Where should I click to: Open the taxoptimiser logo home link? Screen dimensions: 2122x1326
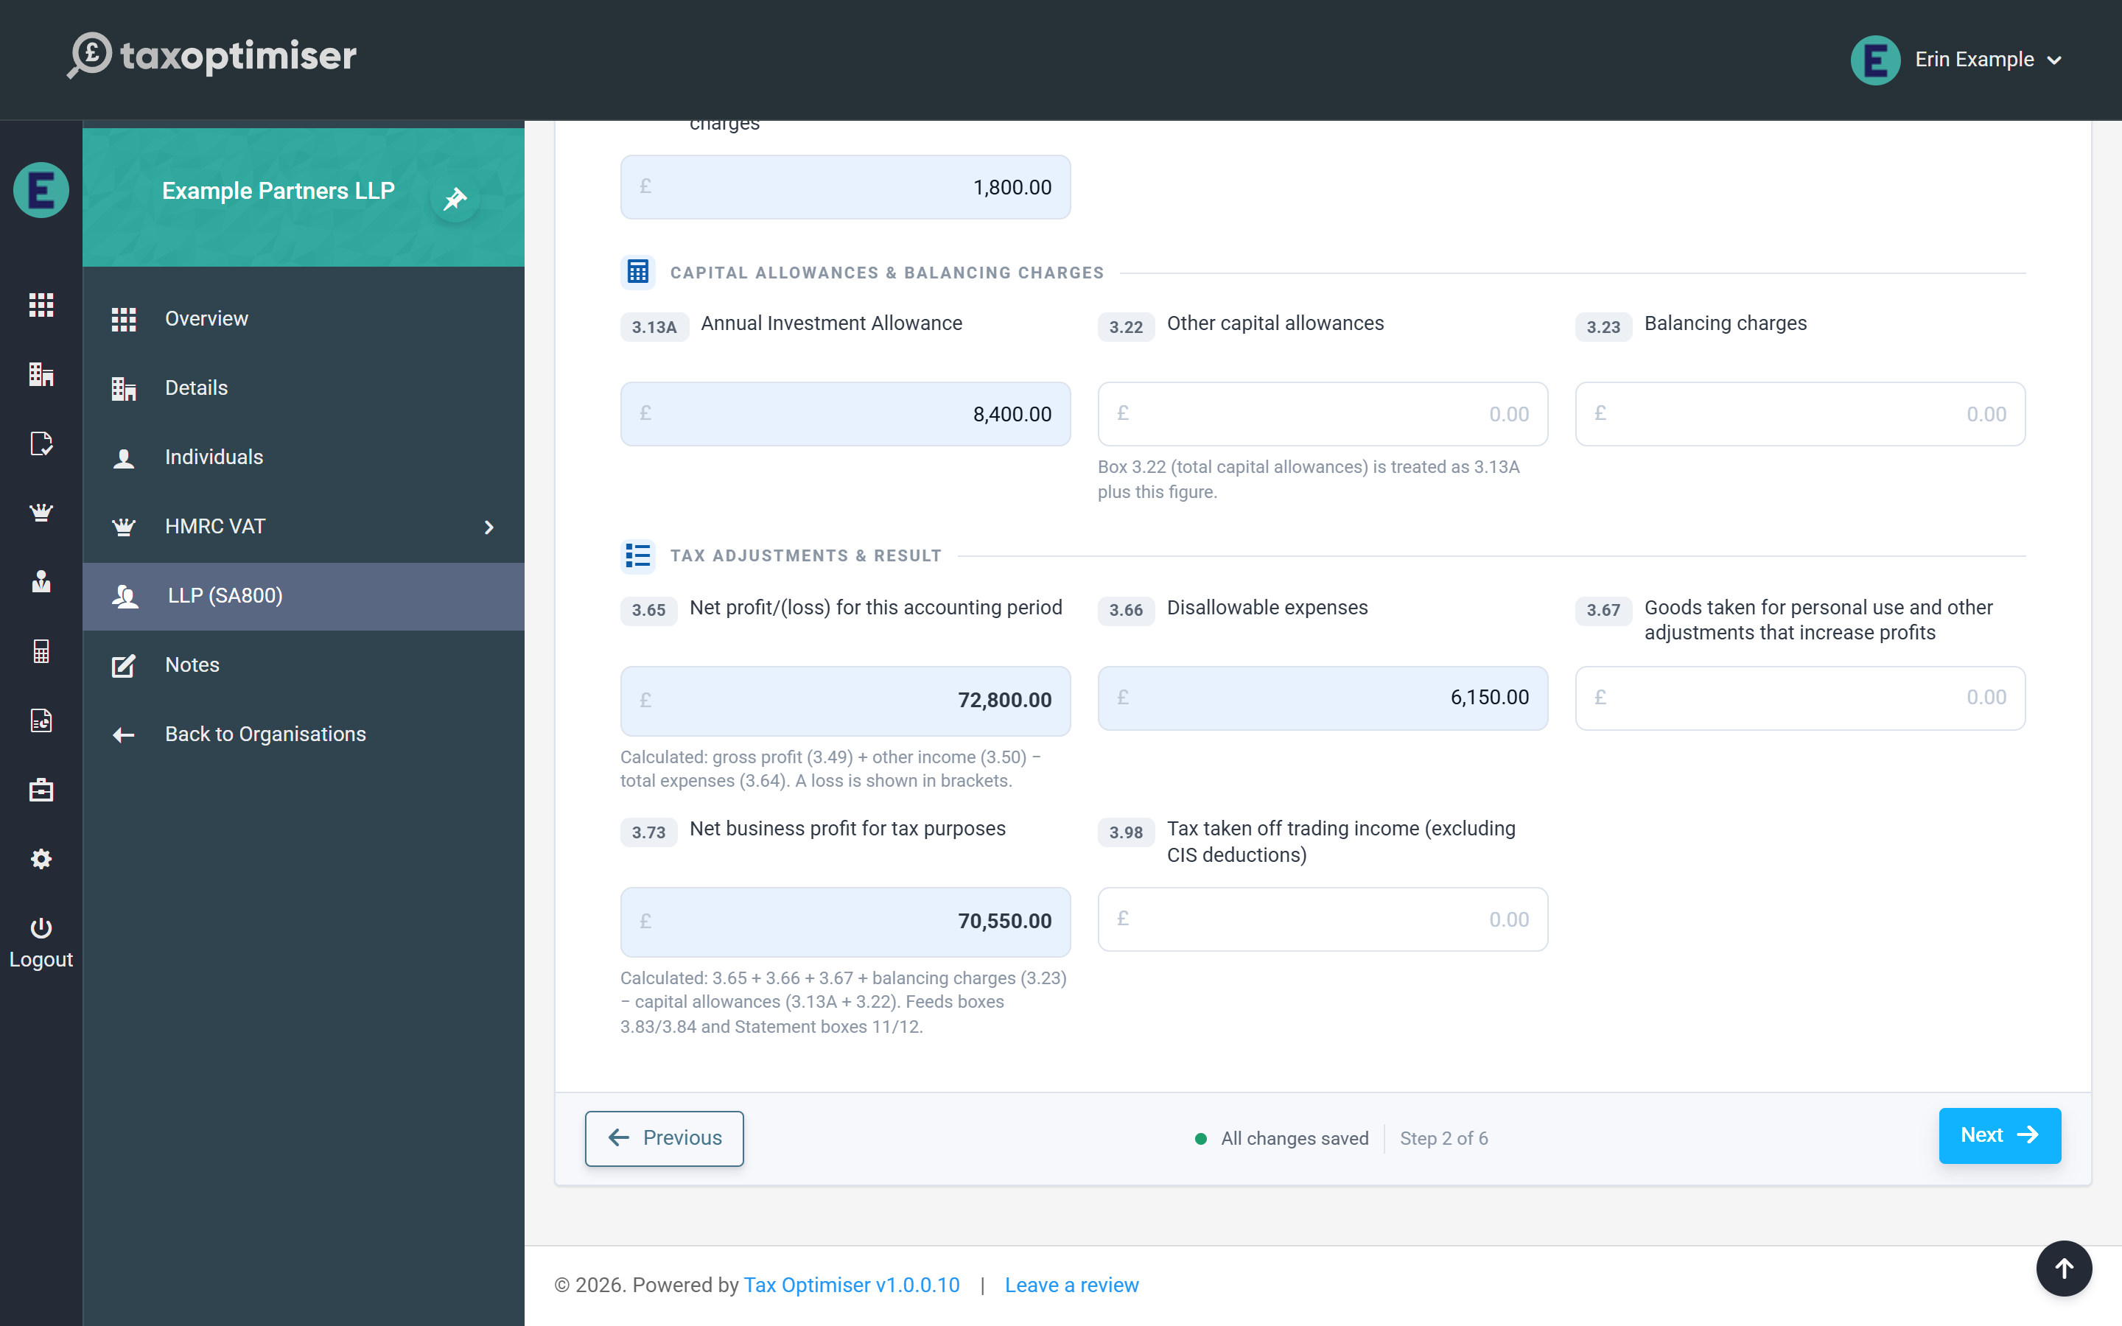coord(212,56)
